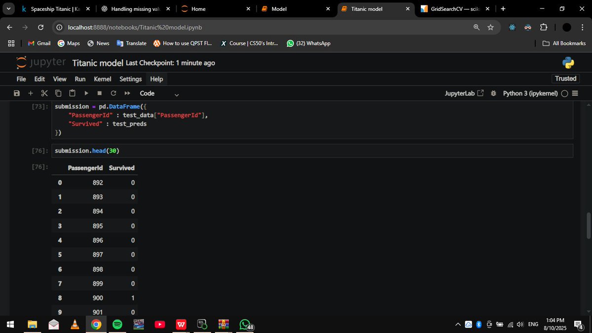Open Spotify from the taskbar
Viewport: 592px width, 333px height.
117,324
